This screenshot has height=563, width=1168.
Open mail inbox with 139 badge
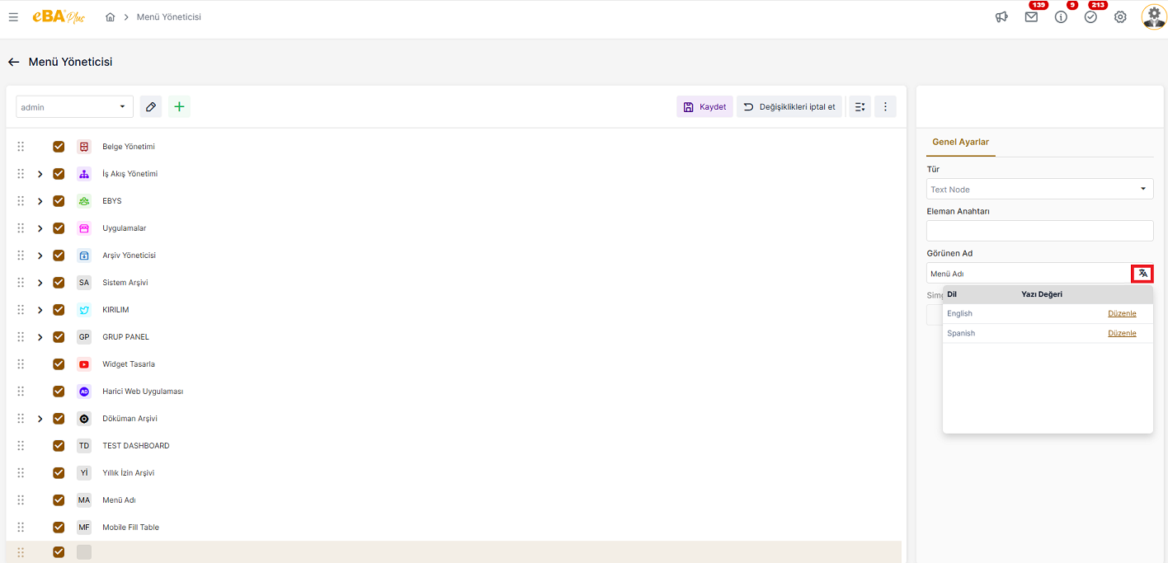[x=1031, y=16]
